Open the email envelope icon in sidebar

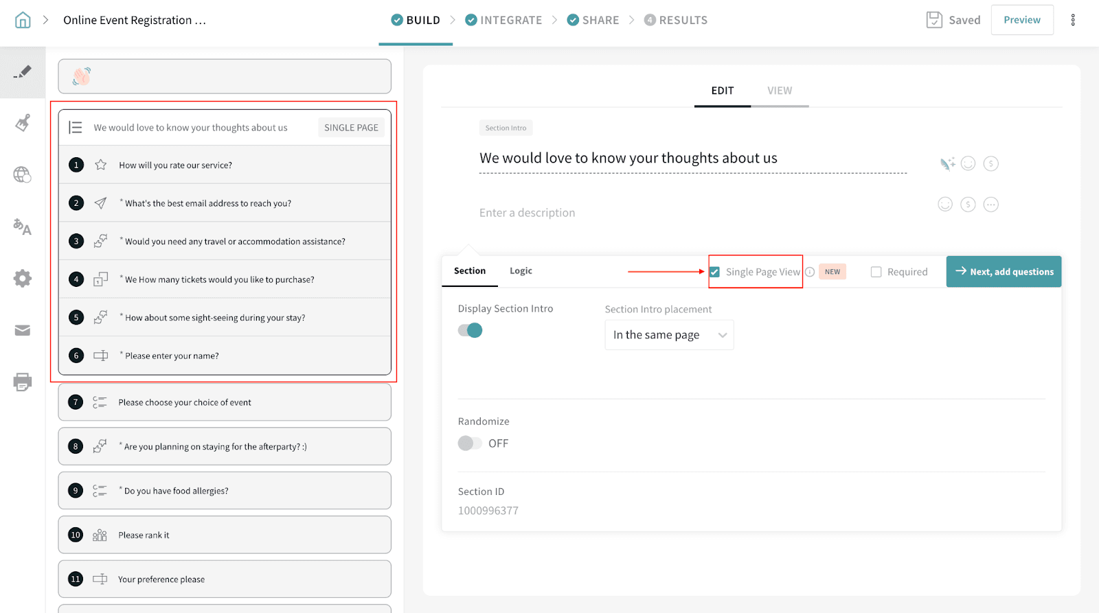pos(23,331)
